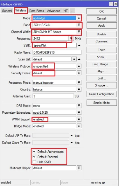119x186 pixels.
Task: Expand the Band dropdown
Action: 79,25
